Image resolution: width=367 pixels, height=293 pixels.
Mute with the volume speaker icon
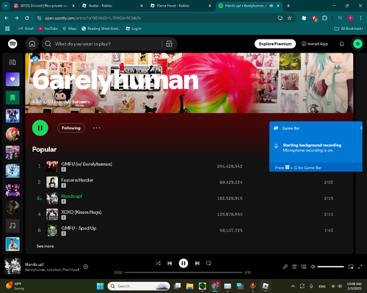313,267
